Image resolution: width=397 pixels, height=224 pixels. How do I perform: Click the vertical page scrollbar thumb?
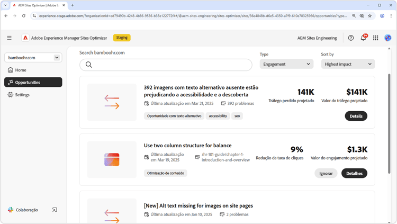[x=389, y=124]
